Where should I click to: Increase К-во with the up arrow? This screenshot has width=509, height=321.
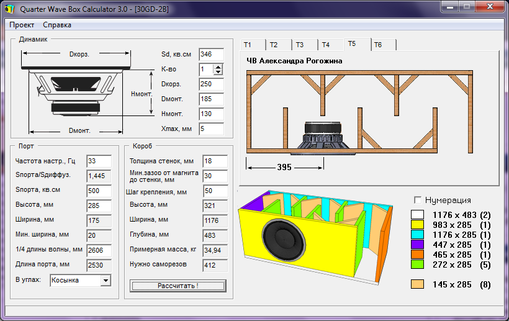coord(218,67)
